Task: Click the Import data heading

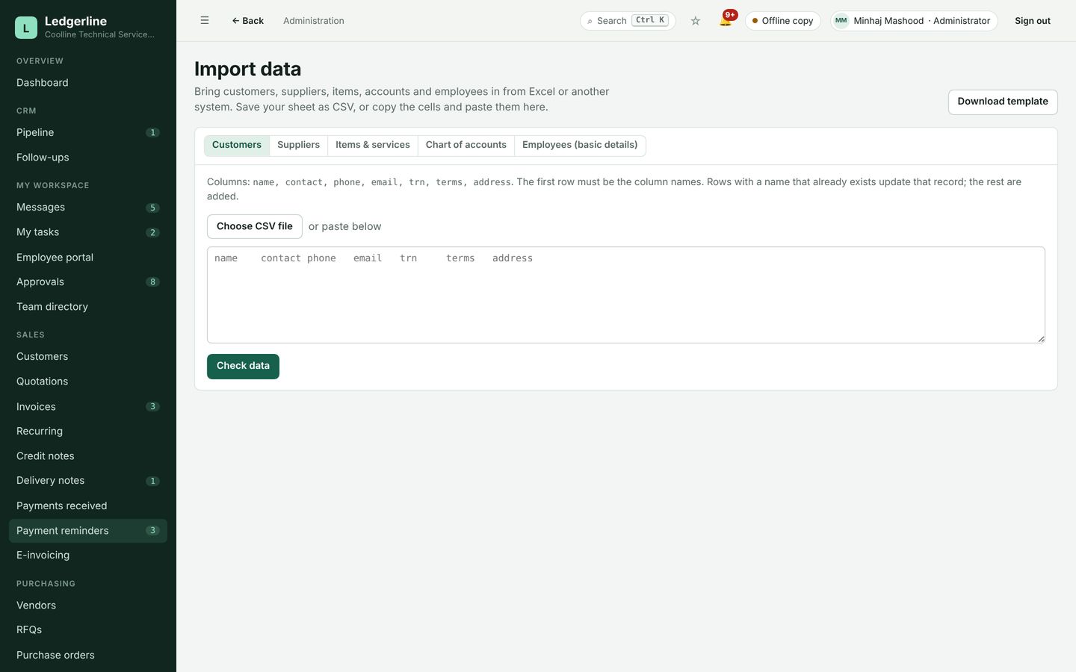Action: [248, 69]
